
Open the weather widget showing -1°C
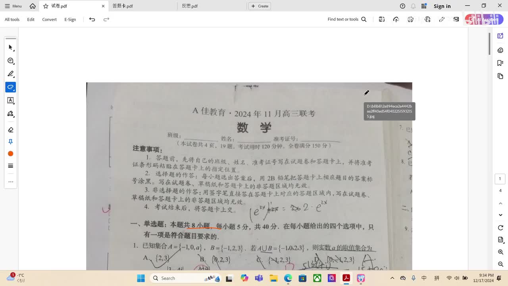tap(16, 278)
